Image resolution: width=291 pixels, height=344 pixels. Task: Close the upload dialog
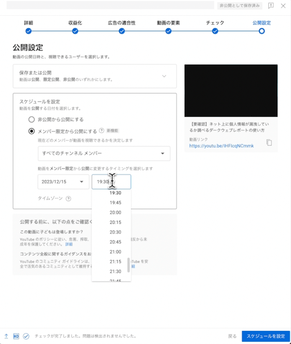coord(283,6)
